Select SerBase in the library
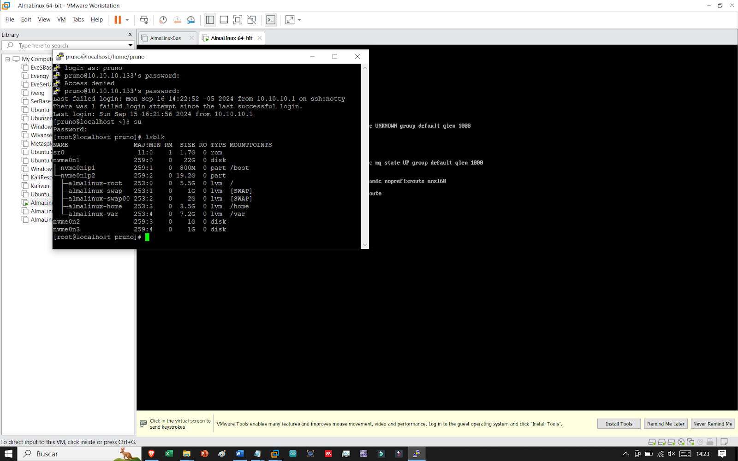 41,101
